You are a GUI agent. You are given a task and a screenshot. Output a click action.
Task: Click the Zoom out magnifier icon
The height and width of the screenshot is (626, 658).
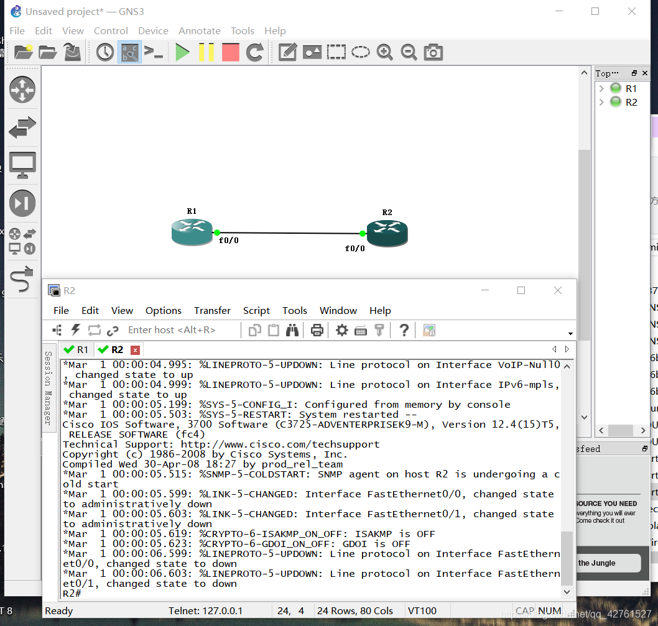(409, 52)
